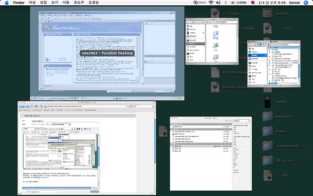The image size is (313, 196).
Task: Click the kenial home item in kenial Finder sidebar
Action: pyautogui.click(x=196, y=44)
